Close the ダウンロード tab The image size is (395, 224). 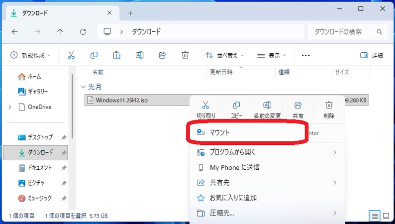click(x=109, y=13)
